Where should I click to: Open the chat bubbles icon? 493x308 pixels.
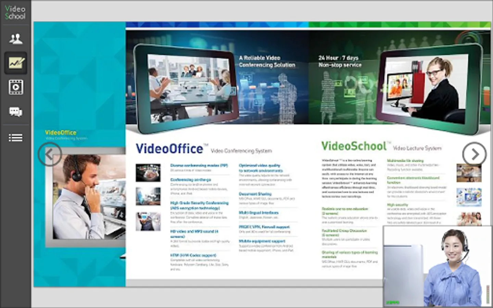(16, 112)
